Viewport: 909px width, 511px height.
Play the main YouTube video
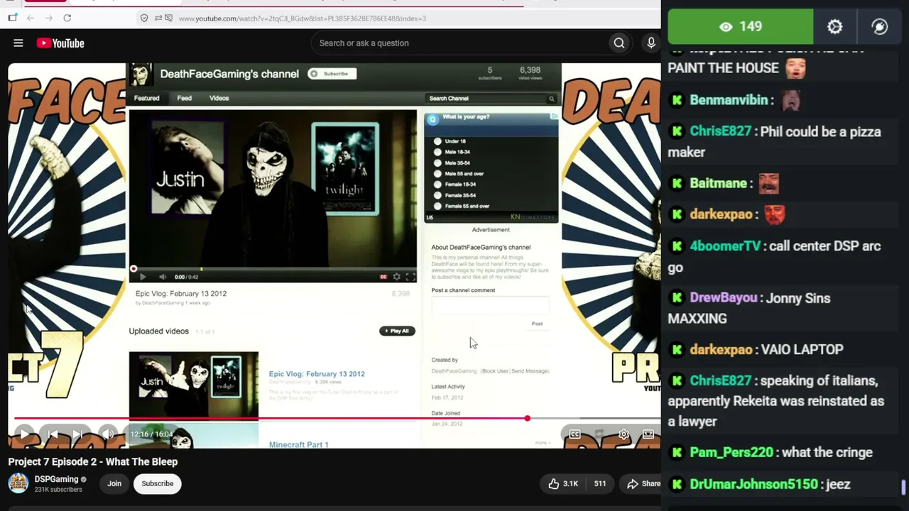coord(24,434)
